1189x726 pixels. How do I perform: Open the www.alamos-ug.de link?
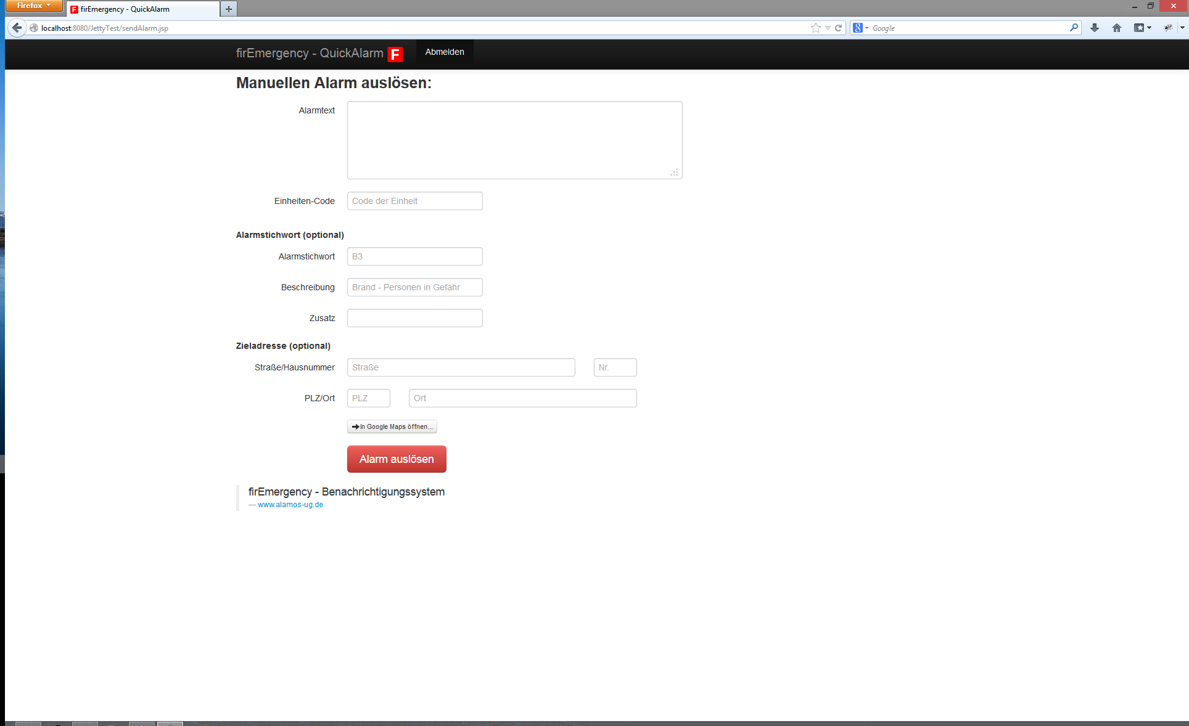290,505
